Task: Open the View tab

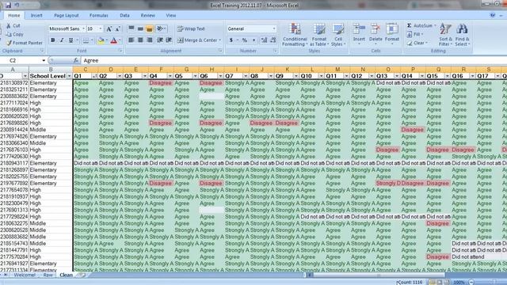Action: (171, 16)
